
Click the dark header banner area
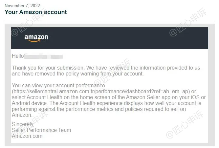[x=110, y=38]
